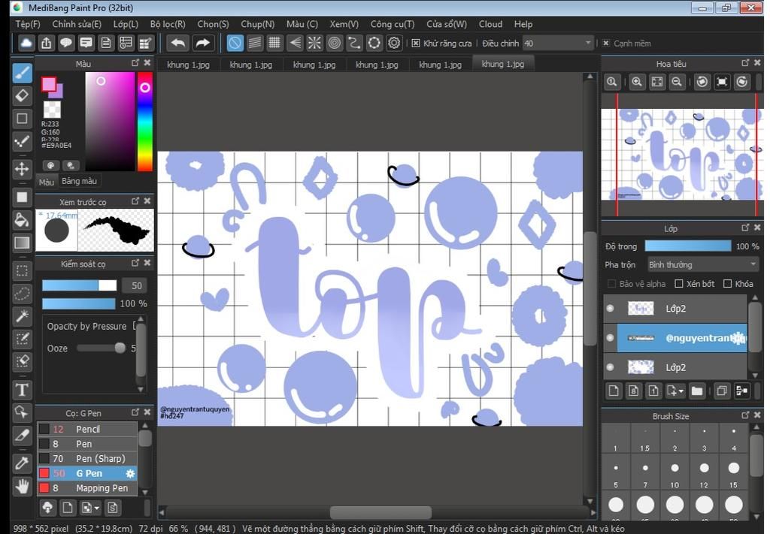The height and width of the screenshot is (534, 770).
Task: Undock the Brush Size panel
Action: click(x=745, y=415)
